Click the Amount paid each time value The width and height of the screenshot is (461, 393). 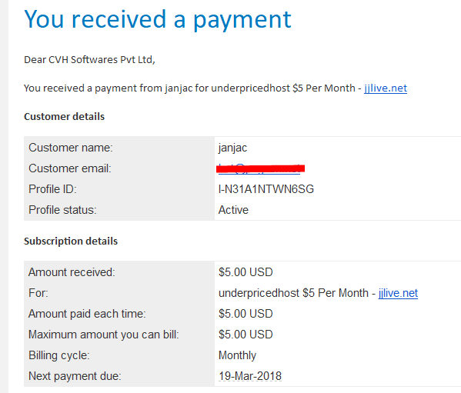click(x=246, y=314)
